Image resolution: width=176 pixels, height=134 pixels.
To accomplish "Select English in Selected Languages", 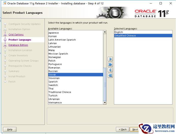I will click(x=143, y=32).
